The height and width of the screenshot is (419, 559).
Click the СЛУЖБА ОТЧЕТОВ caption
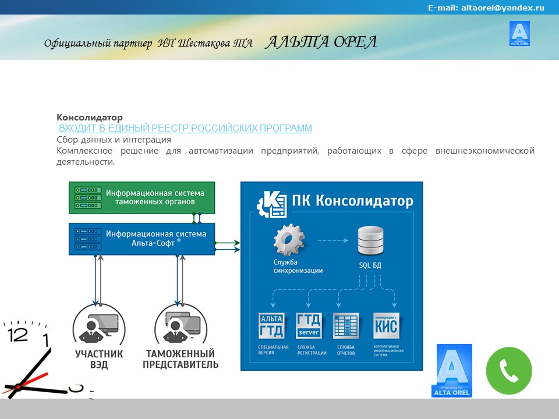point(346,350)
